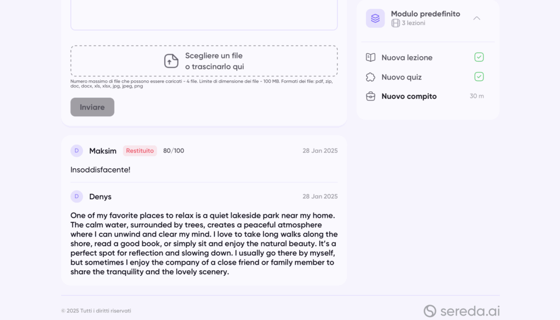Viewport: 560px width, 320px height.
Task: Toggle the Nuova lezione completion checkbox
Action: [479, 57]
